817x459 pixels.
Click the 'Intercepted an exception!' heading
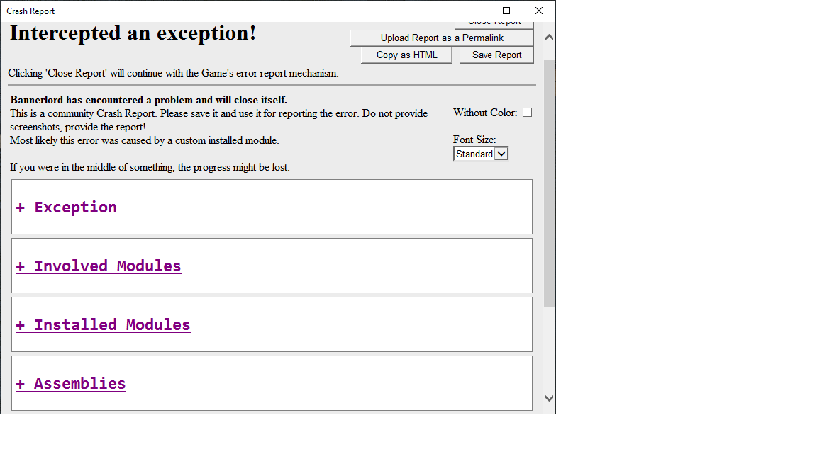pyautogui.click(x=133, y=33)
